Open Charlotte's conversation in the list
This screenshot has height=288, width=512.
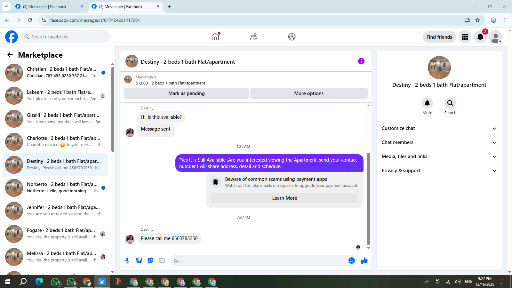click(55, 142)
